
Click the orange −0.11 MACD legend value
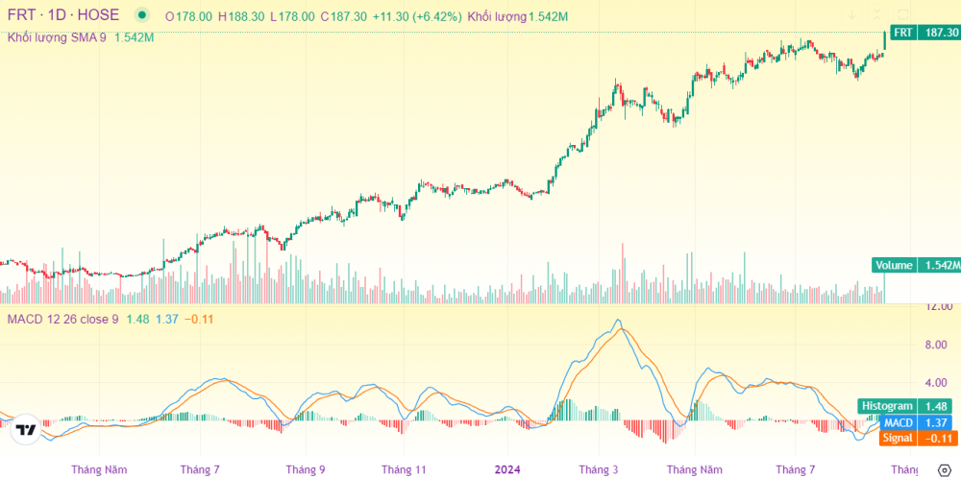(199, 320)
